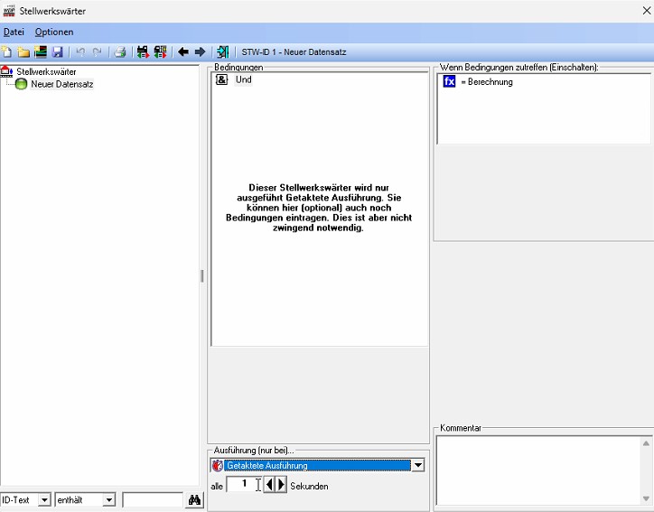This screenshot has width=654, height=512.
Task: Select 'Neuer Datensatz' in the tree
Action: (x=61, y=84)
